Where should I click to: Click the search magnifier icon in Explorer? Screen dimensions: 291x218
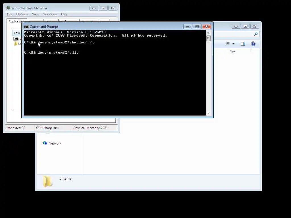(256, 34)
